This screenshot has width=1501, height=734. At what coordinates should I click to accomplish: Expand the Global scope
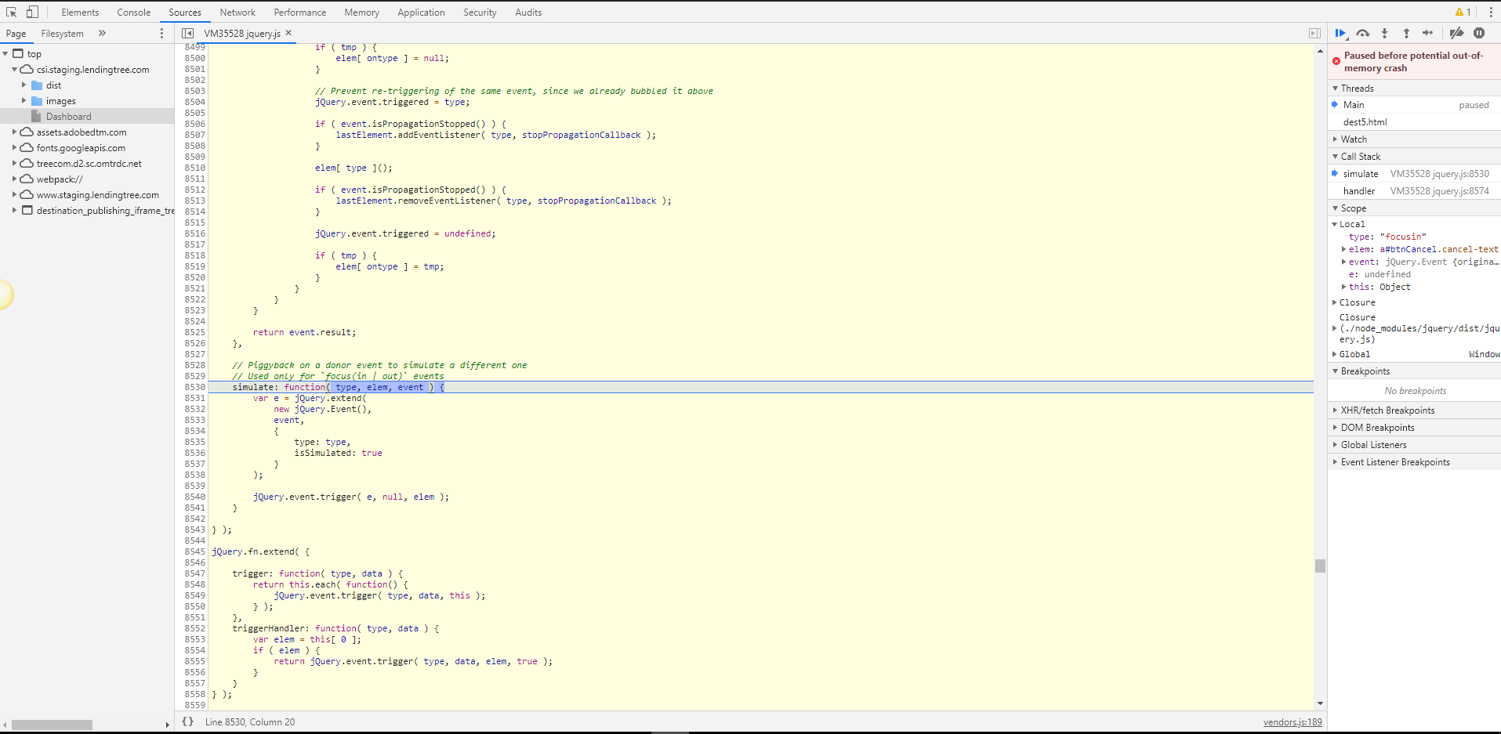(x=1335, y=354)
